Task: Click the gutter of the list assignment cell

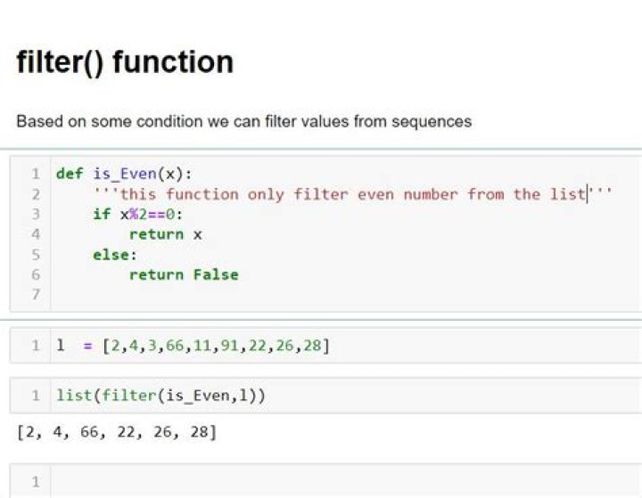Action: coord(35,346)
